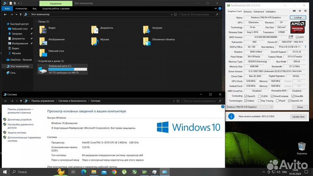
Task: Expand Explorer address bar history dropdown
Action: [172, 14]
